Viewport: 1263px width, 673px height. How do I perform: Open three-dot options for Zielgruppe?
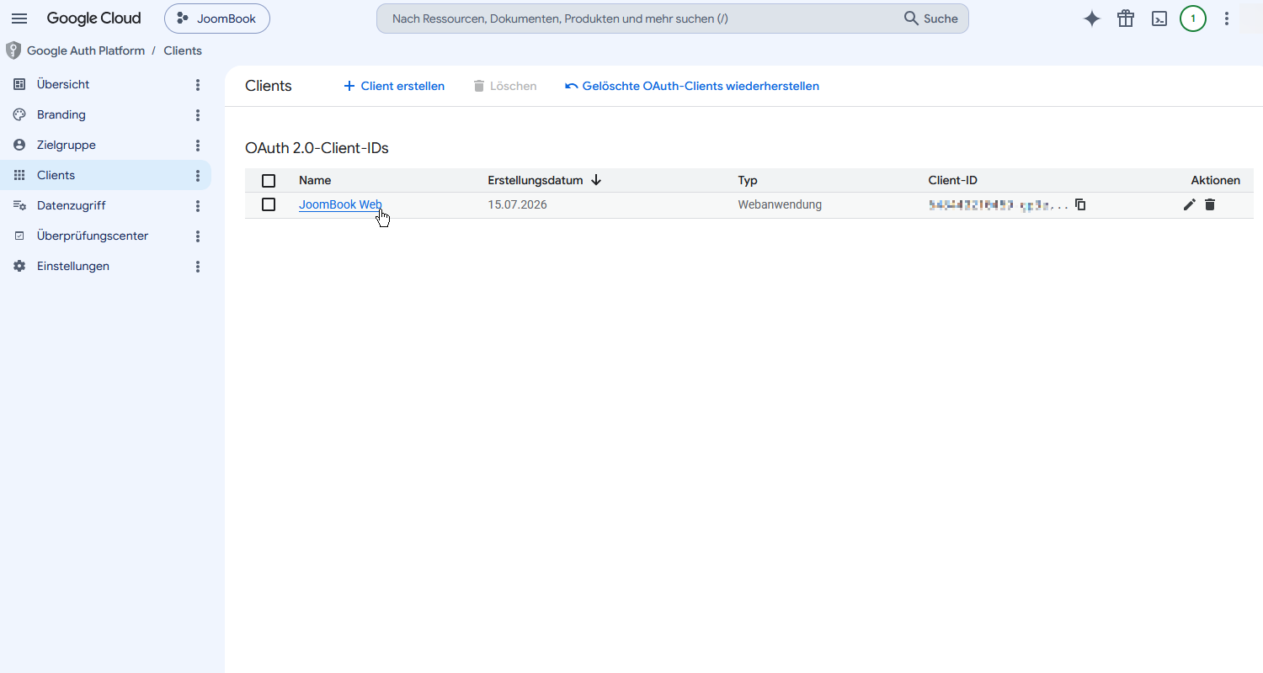pos(198,145)
